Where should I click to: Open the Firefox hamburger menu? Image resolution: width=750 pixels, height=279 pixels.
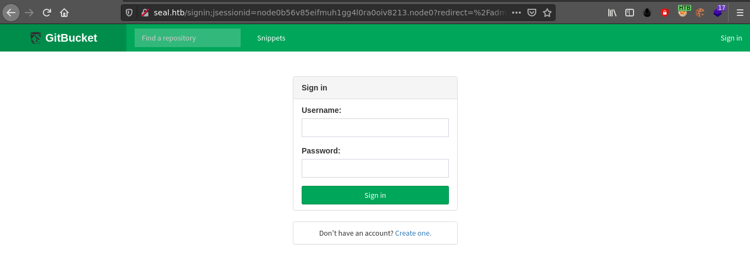click(740, 13)
